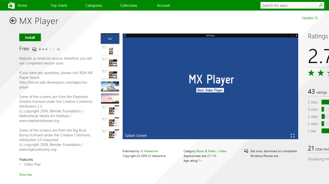The width and height of the screenshot is (329, 184).
Task: Click the large Splash Screen preview image
Action: pos(210,86)
